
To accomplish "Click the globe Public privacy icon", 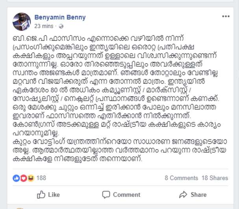I will click(61, 26).
